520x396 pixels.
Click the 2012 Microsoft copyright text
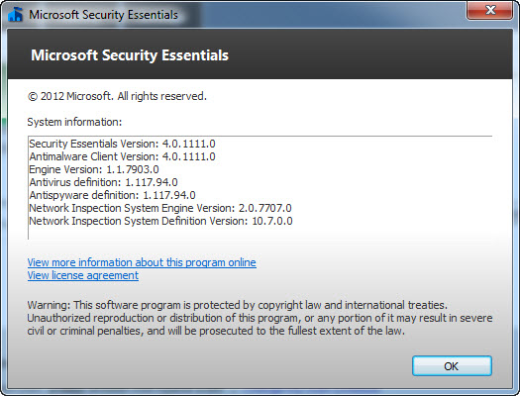pyautogui.click(x=117, y=96)
